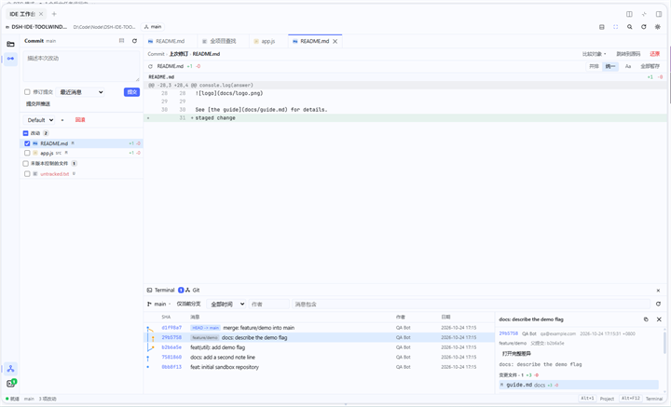
Task: Add a new workspace tab
Action: (54, 14)
